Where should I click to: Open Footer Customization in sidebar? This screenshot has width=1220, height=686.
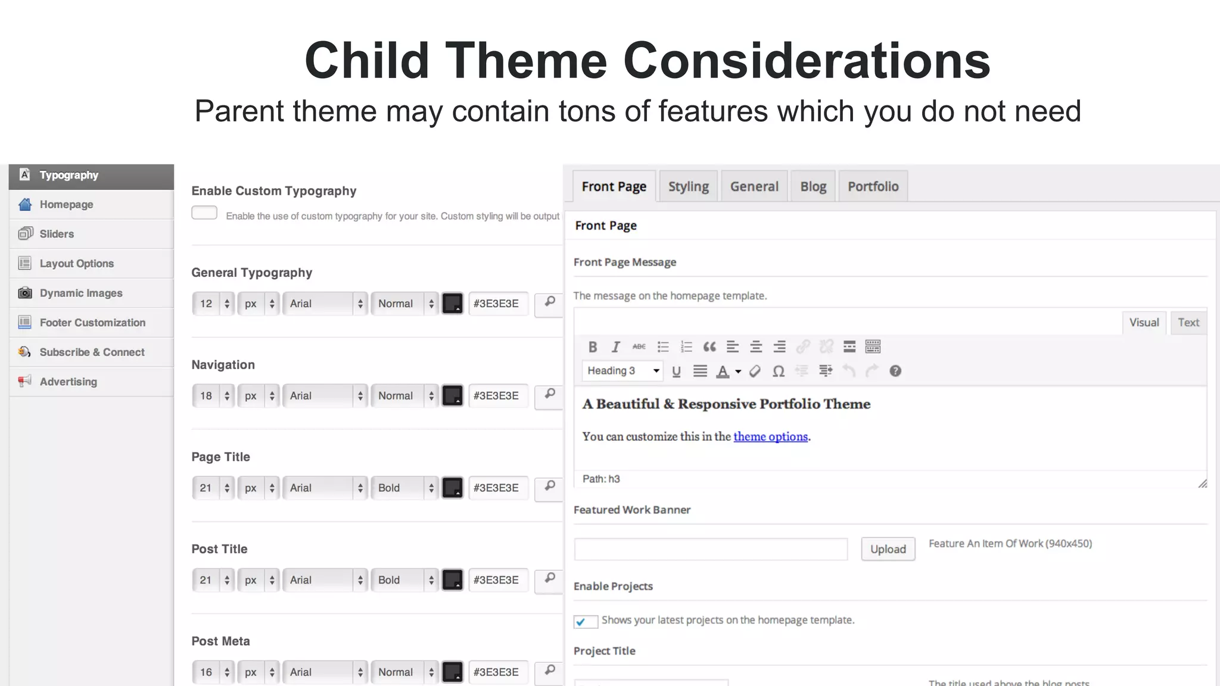[x=92, y=322]
